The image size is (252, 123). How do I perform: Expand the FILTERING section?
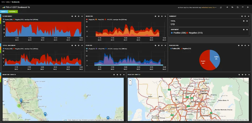tap(13, 12)
